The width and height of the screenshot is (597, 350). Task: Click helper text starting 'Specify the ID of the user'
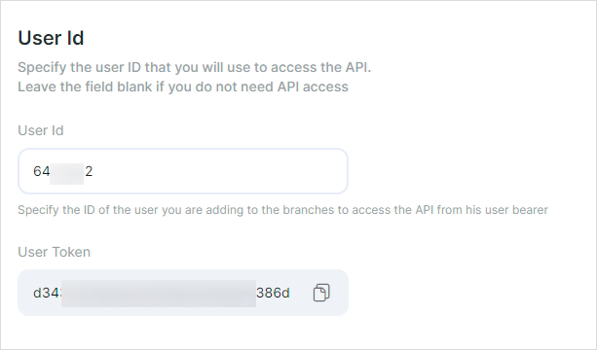click(x=282, y=210)
